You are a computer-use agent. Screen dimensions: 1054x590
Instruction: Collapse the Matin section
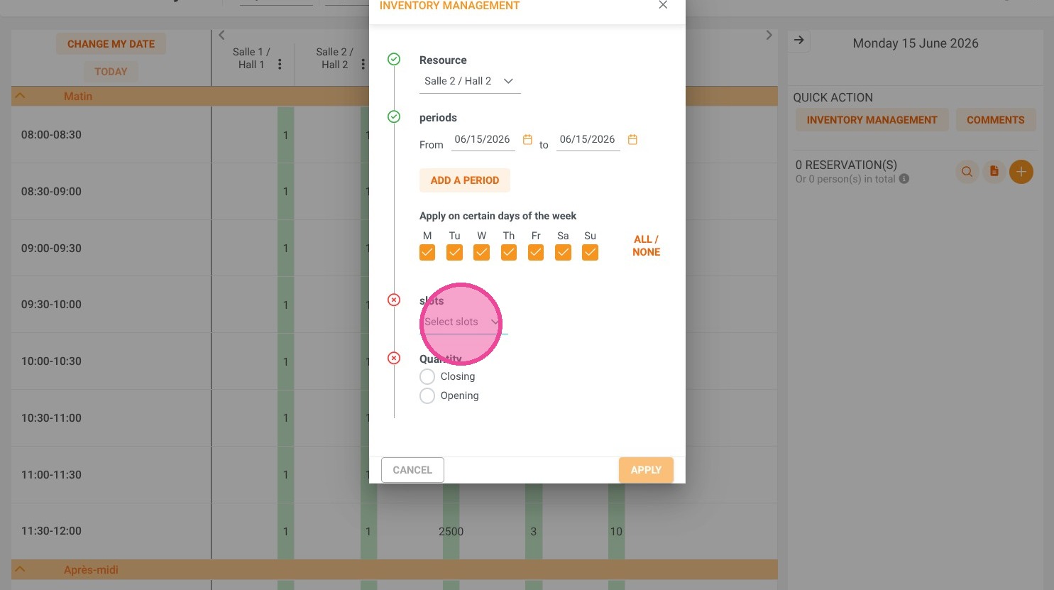21,96
